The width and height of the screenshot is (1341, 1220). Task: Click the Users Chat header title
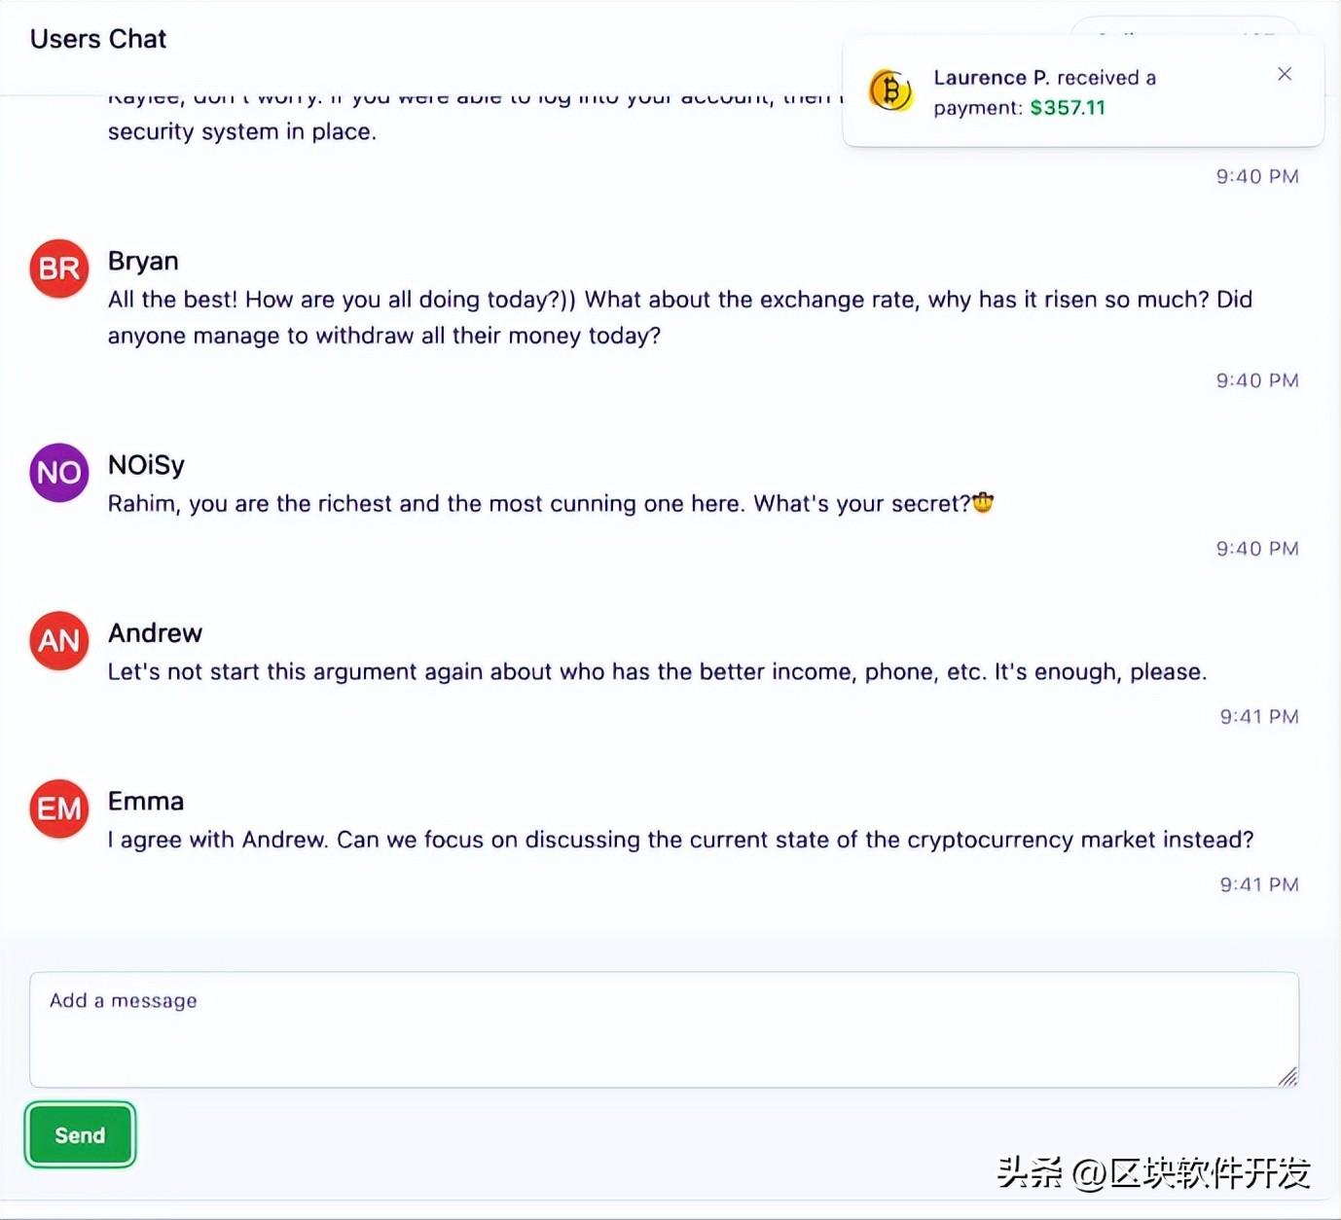[x=98, y=39]
